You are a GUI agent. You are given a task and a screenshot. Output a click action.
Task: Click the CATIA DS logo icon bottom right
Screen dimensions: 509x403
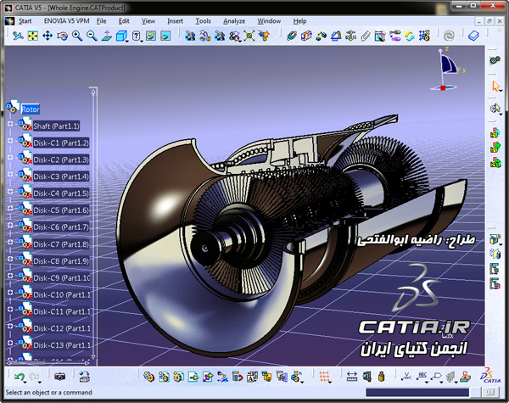click(491, 376)
